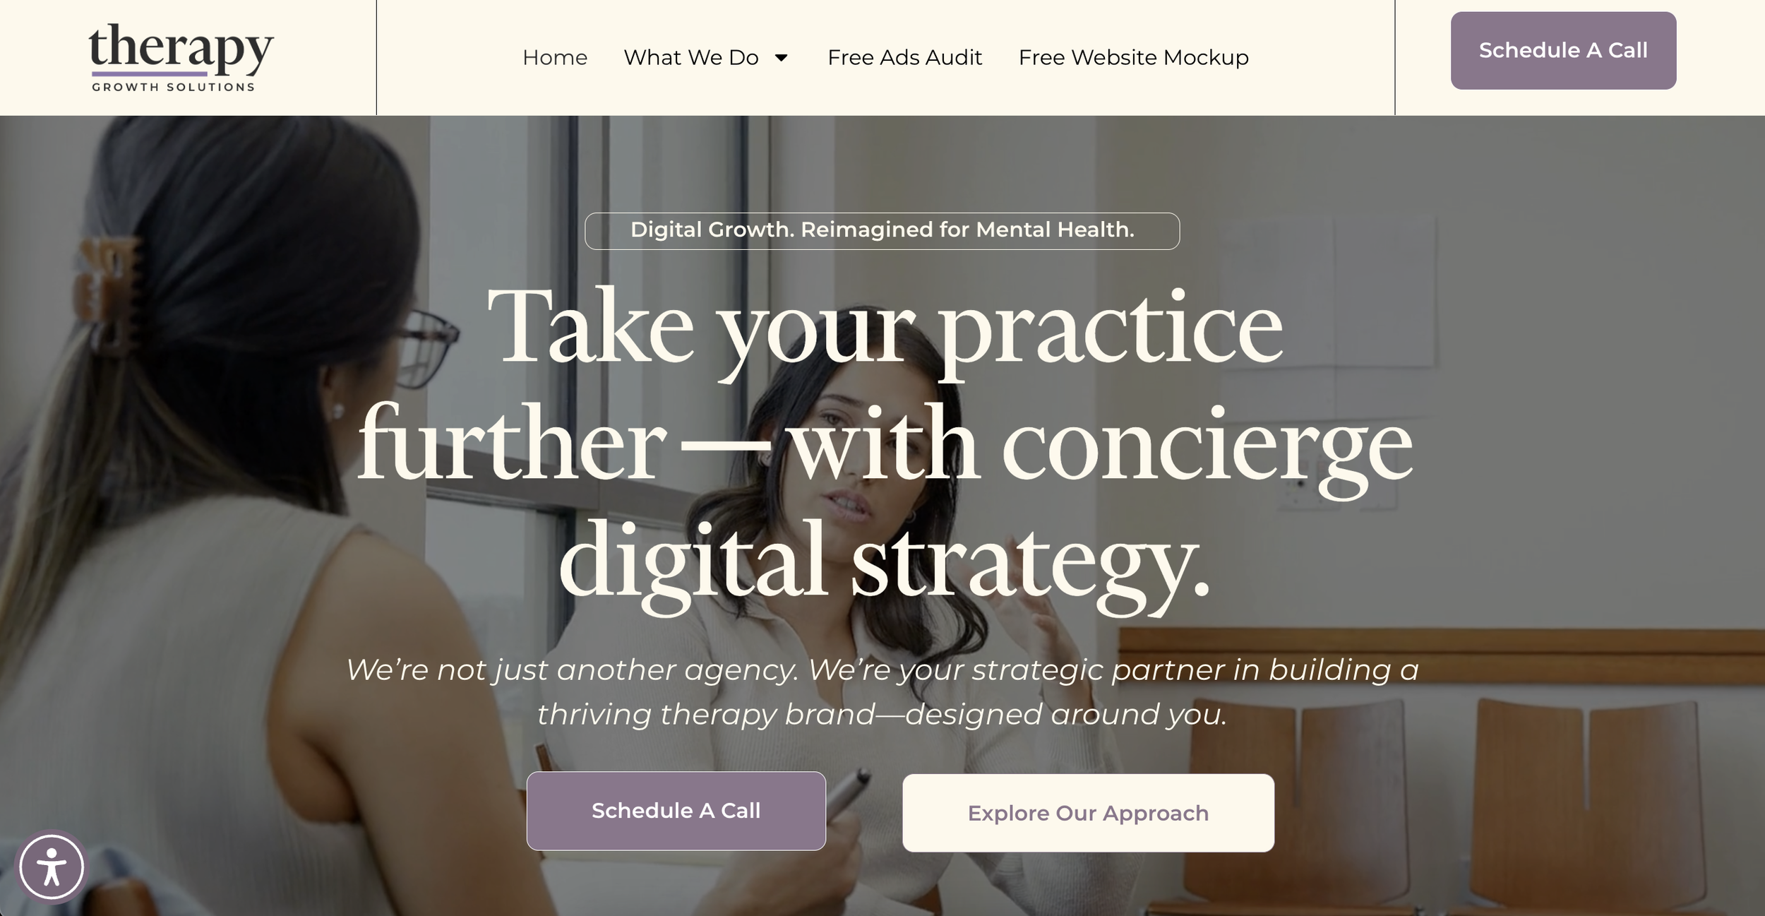Click the purple underline beneath therapy logo
This screenshot has height=916, width=1765.
pyautogui.click(x=149, y=73)
